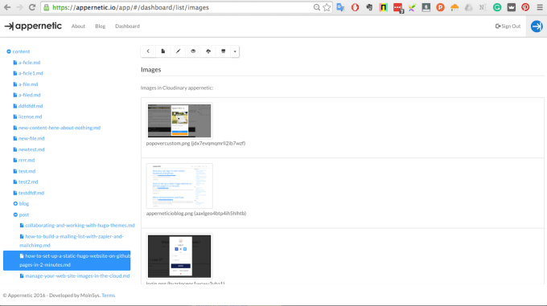Select the login.png thumbnail
The height and width of the screenshot is (306, 547).
(x=179, y=256)
